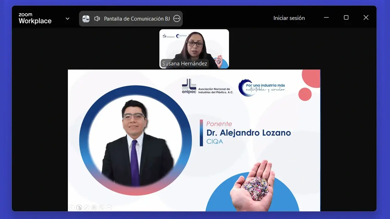Open the dropdown chevron next to Zoom Workplace
The width and height of the screenshot is (390, 219).
67,18
